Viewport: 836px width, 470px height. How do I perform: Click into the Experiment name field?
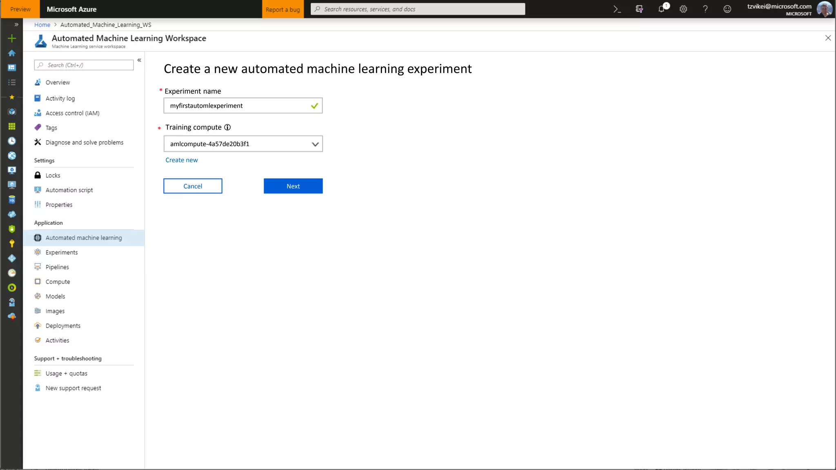pos(243,106)
